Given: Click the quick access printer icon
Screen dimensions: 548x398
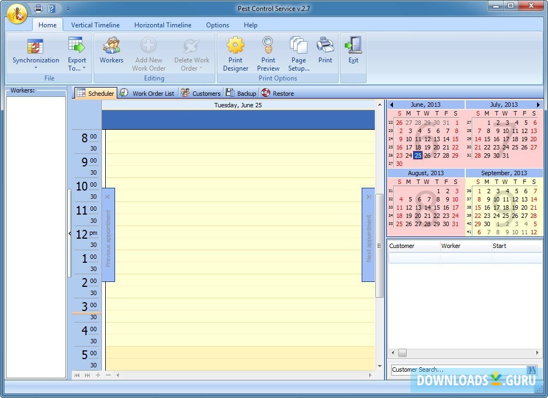Looking at the screenshot, I should pyautogui.click(x=38, y=8).
